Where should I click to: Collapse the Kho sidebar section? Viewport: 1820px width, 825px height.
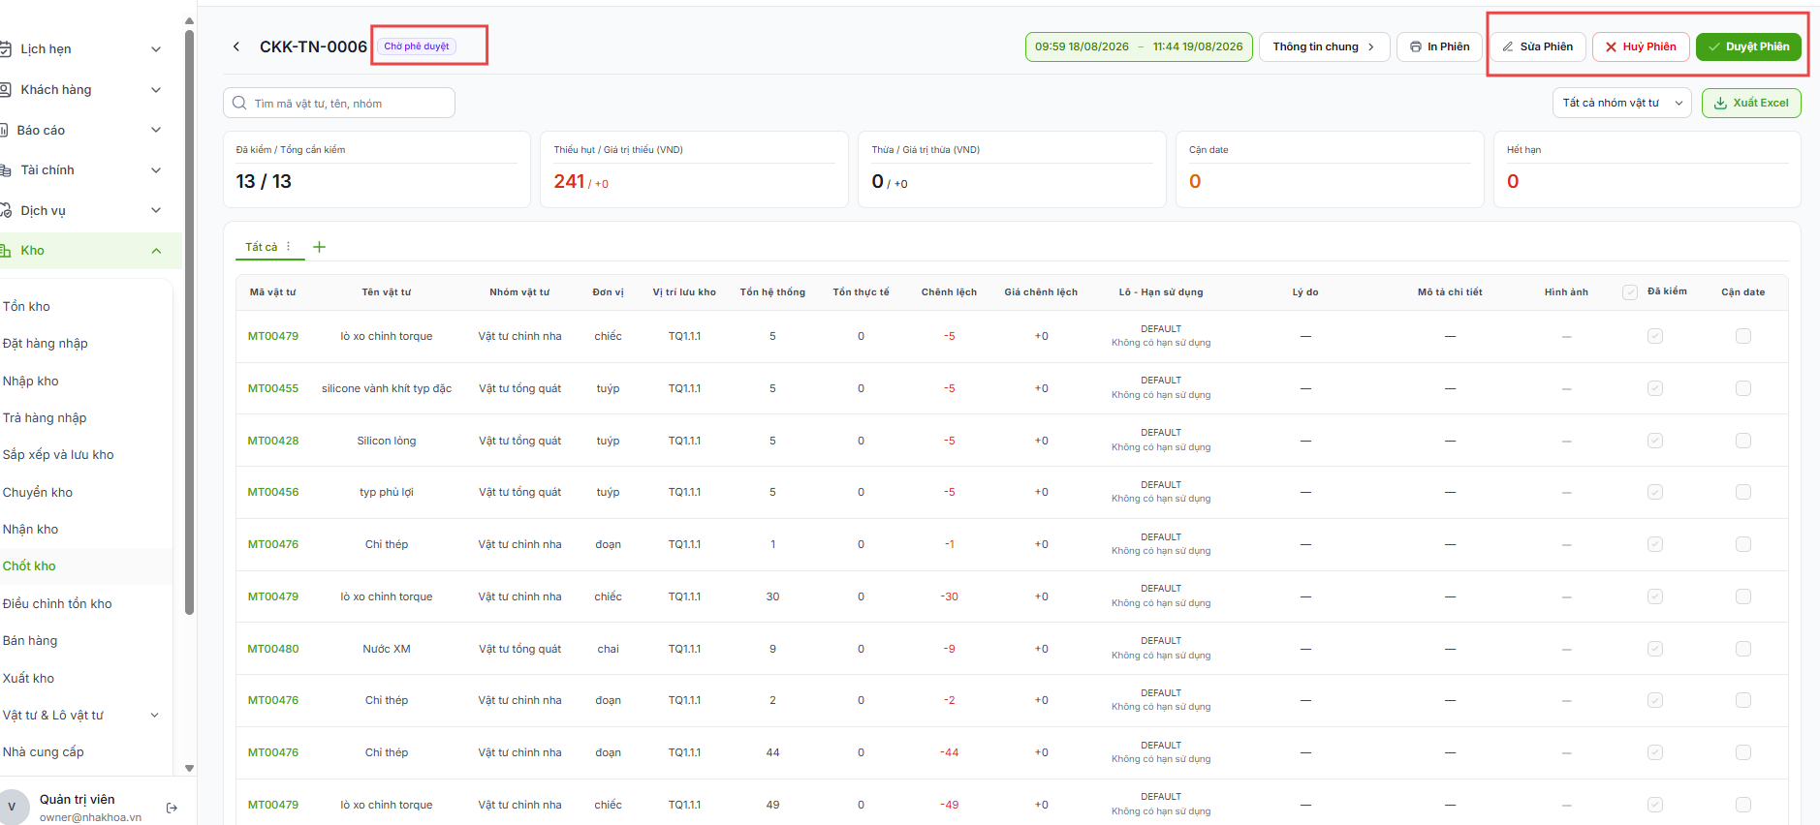(x=156, y=251)
